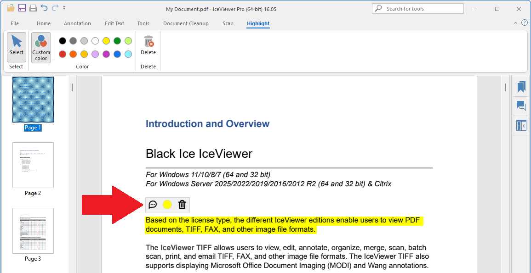Click the Print icon in title bar
Screen dimensions: 531x273
pyautogui.click(x=33, y=8)
